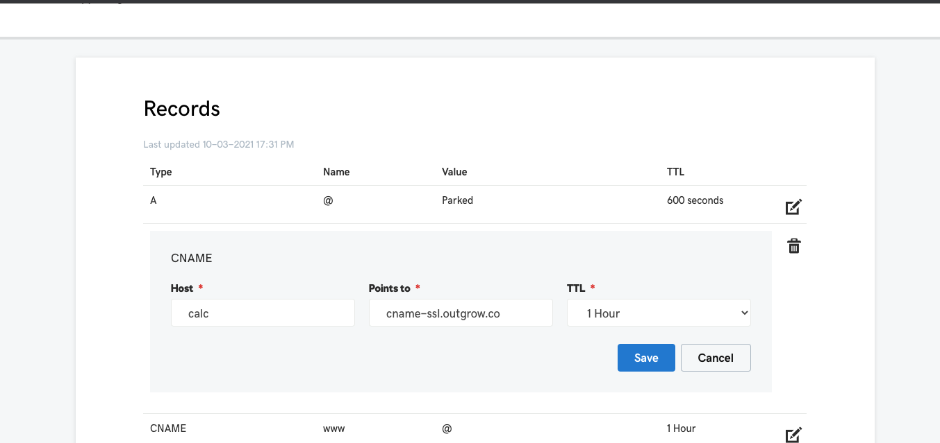940x443 pixels.
Task: Click the Points to field label
Action: tap(390, 288)
